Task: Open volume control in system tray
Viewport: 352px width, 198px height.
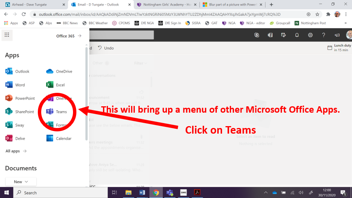Action: pos(301,193)
